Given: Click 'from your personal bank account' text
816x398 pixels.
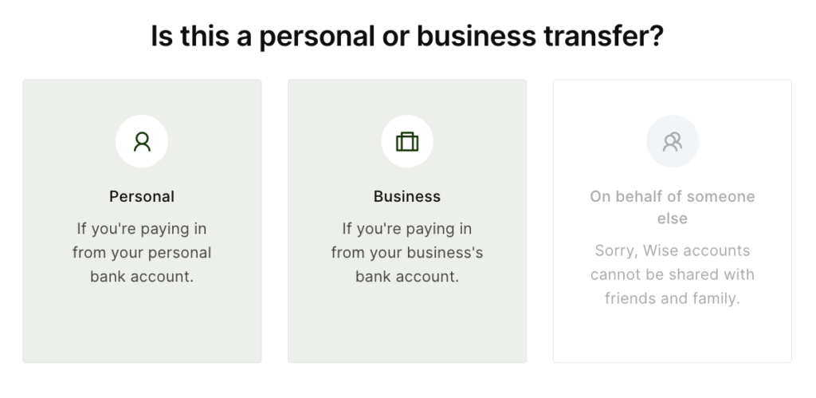Looking at the screenshot, I should pos(142,265).
